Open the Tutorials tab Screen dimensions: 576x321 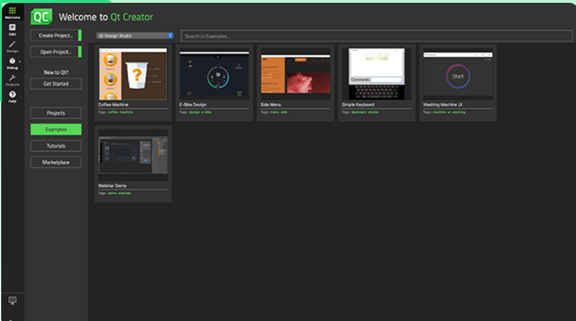(56, 146)
